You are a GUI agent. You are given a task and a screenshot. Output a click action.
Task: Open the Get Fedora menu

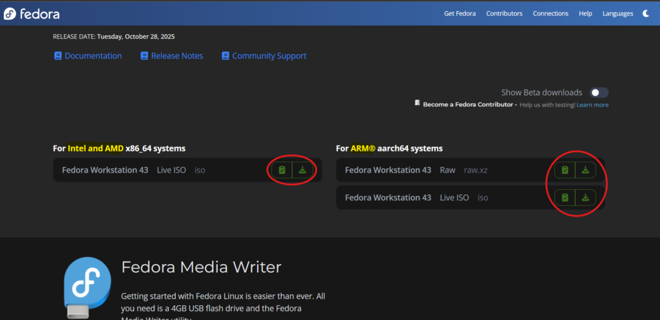[460, 14]
